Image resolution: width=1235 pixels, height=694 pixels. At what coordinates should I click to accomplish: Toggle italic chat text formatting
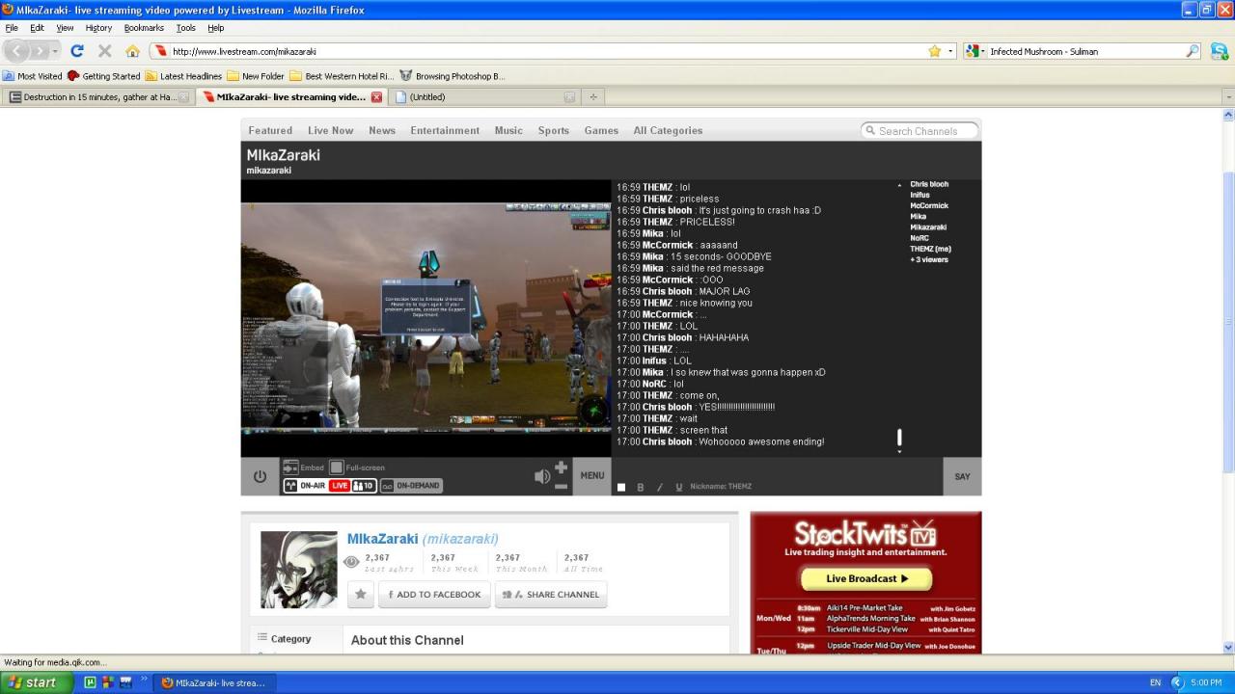[660, 488]
